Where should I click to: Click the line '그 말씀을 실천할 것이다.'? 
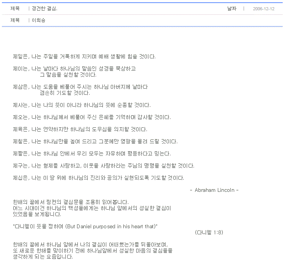click(68, 75)
